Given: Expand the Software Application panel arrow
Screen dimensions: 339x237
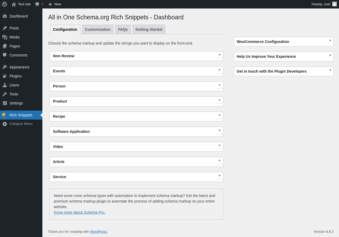Looking at the screenshot, I should (220, 130).
